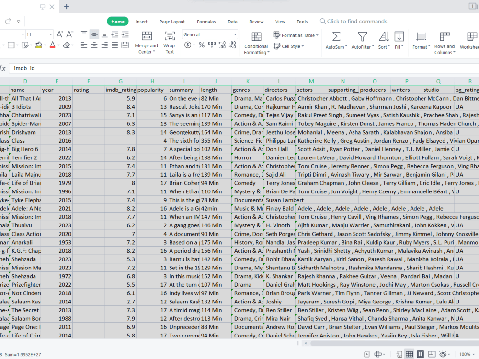Enable Wrap Text
Viewport: 479px width, 359px height.
[170, 43]
